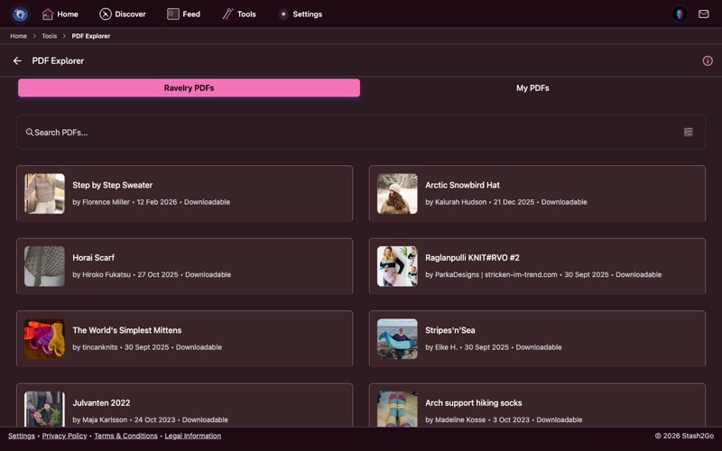Open the user profile avatar
This screenshot has width=722, height=451.
tap(680, 14)
